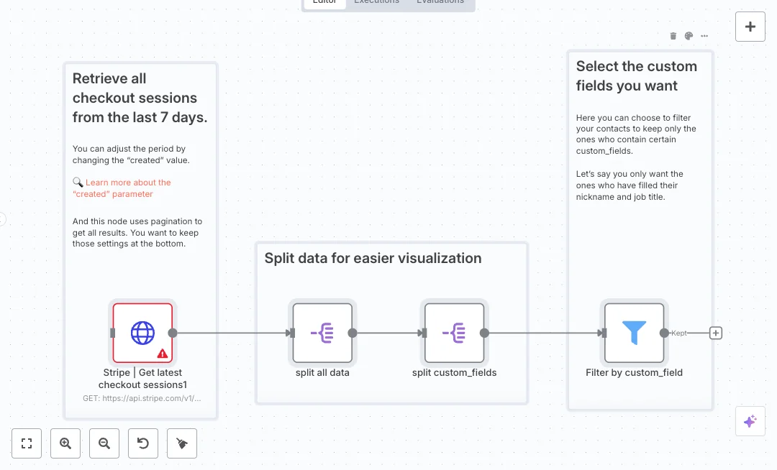This screenshot has height=470, width=777.
Task: Zoom out of the workflow canvas
Action: [104, 443]
